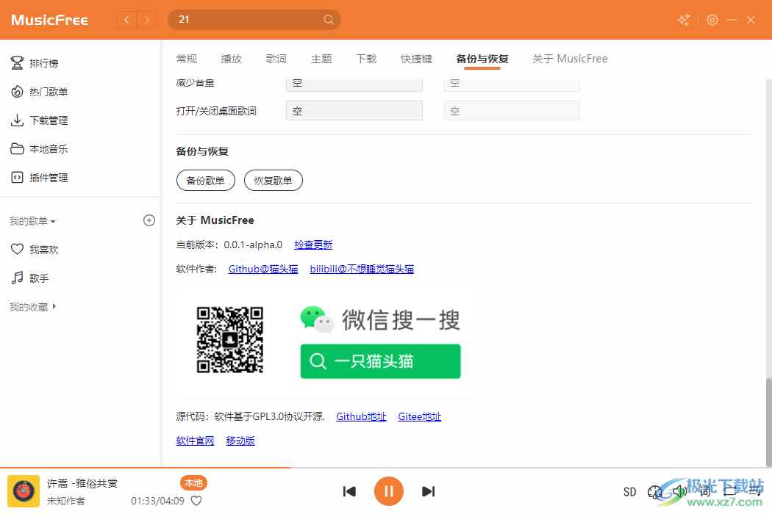The width and height of the screenshot is (772, 514).
Task: Toggle desktop lyrics 词 icon
Action: (705, 491)
